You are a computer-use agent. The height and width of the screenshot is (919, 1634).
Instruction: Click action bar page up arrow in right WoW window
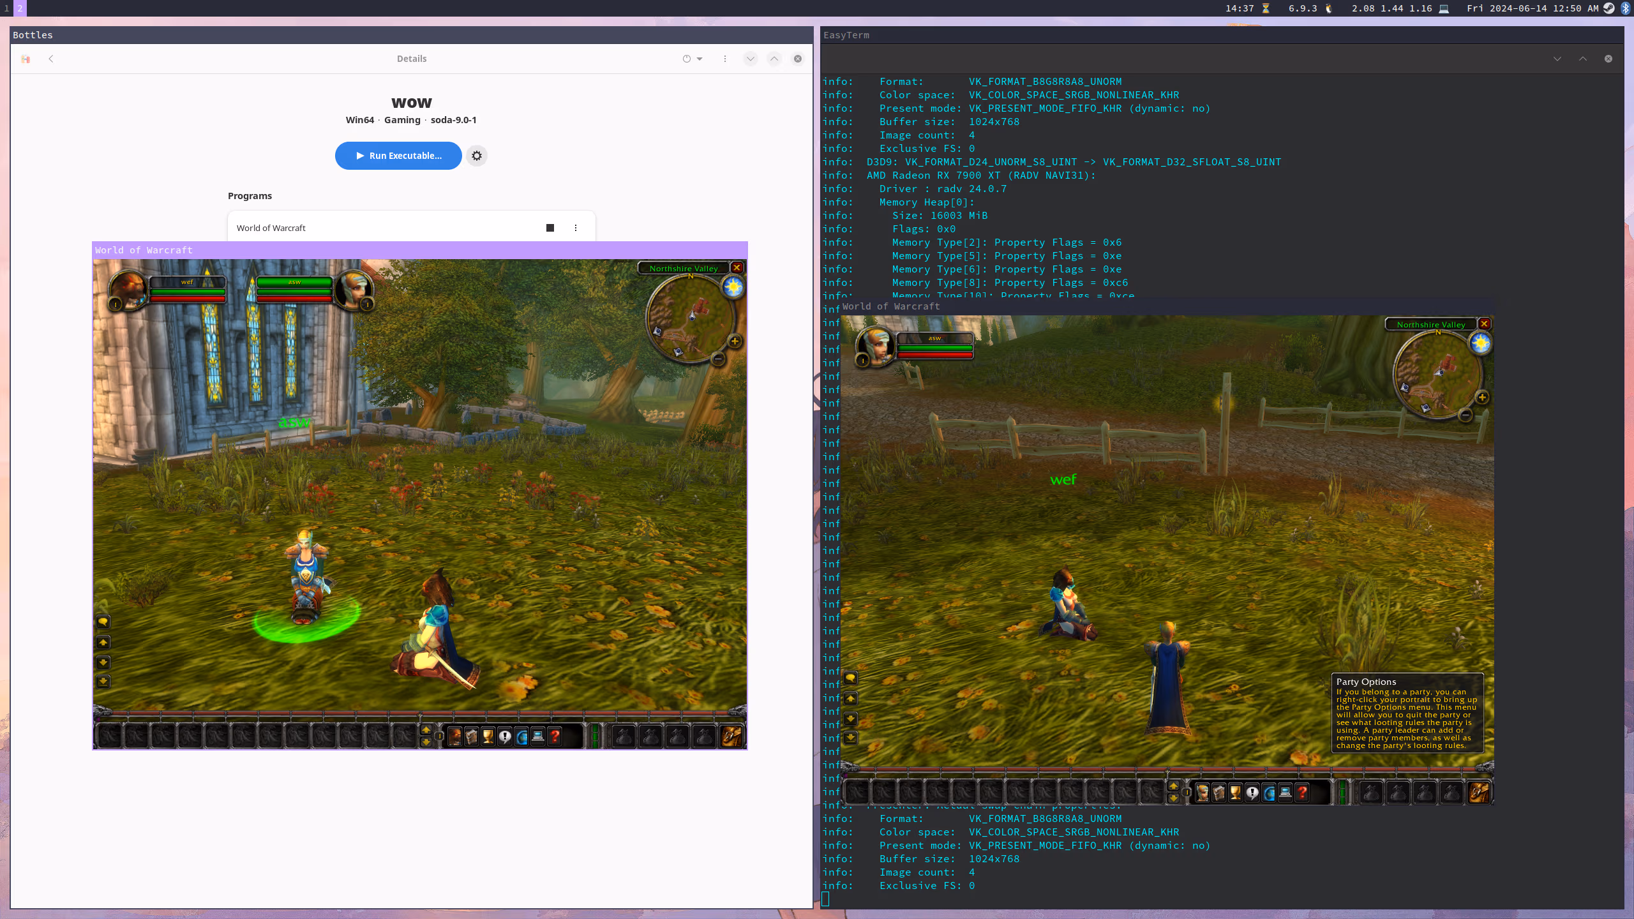click(x=1174, y=786)
